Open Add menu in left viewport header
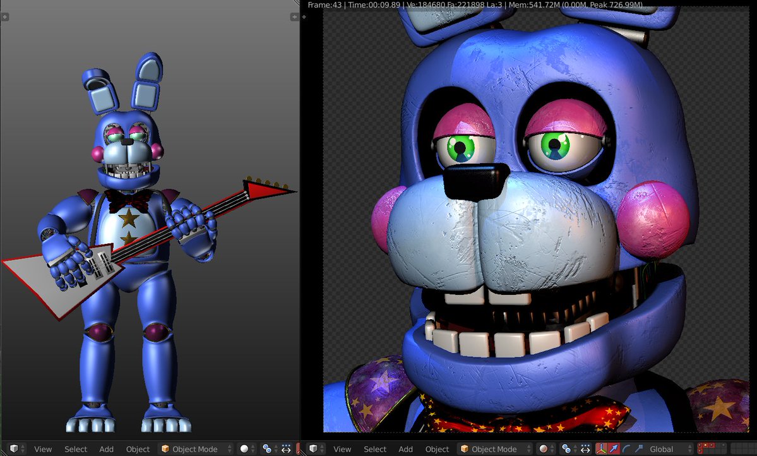757x456 pixels. click(106, 449)
